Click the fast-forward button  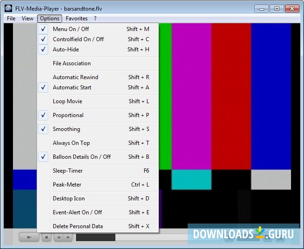(x=68, y=237)
